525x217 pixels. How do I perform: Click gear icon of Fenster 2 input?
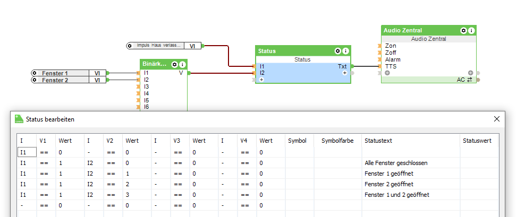(35, 80)
